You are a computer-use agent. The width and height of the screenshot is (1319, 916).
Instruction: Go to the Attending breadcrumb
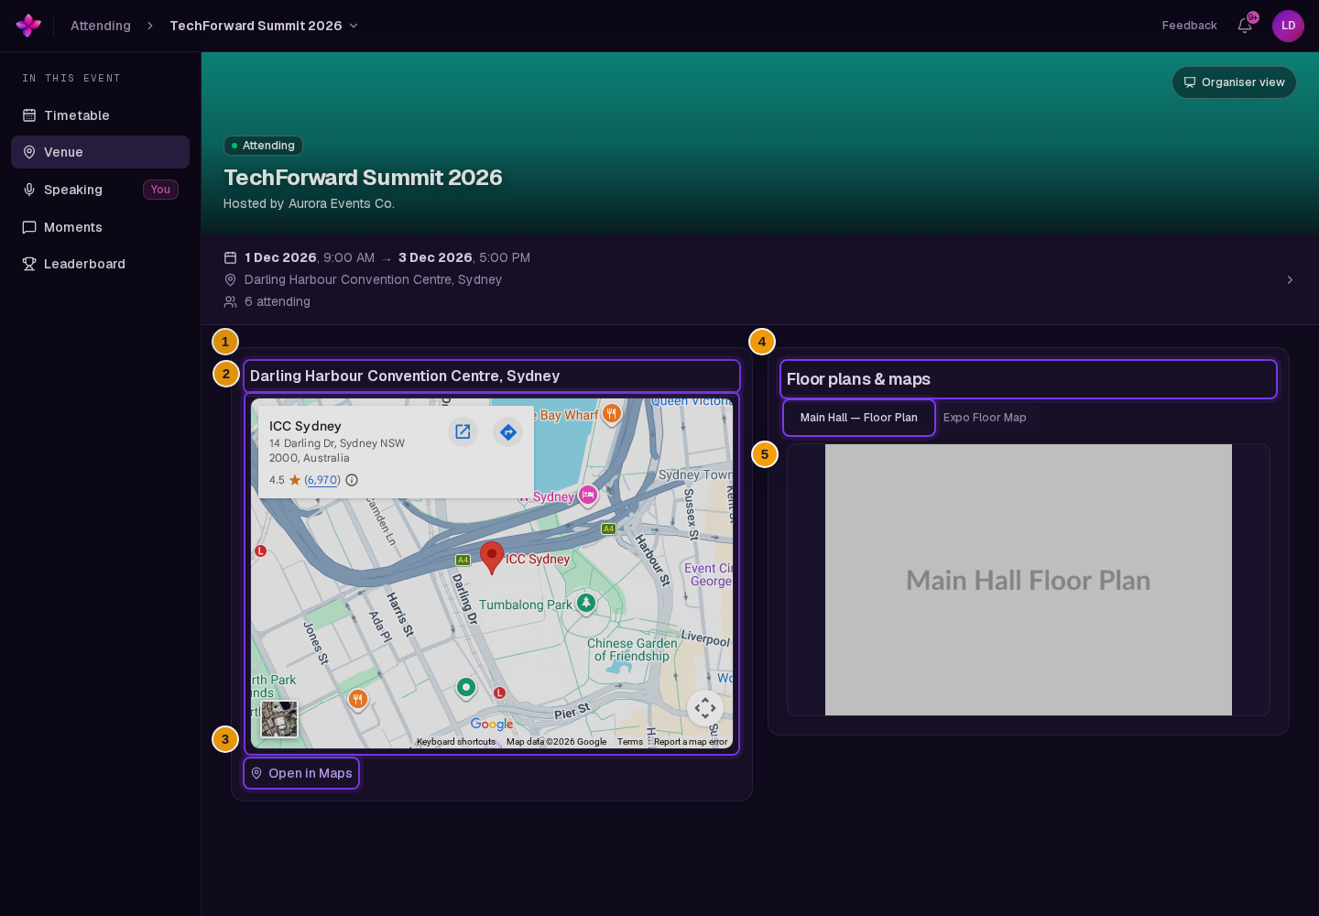(x=101, y=26)
